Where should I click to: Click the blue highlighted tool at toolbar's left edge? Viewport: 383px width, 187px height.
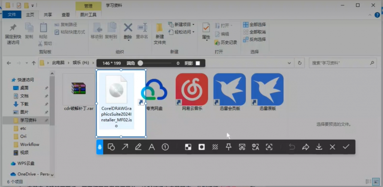pos(100,147)
